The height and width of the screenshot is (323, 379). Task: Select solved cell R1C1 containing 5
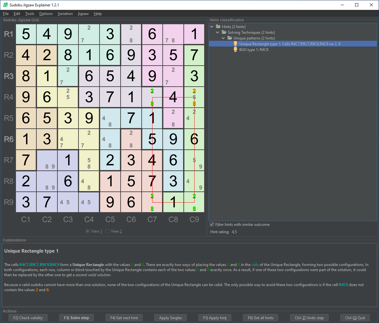(x=26, y=34)
